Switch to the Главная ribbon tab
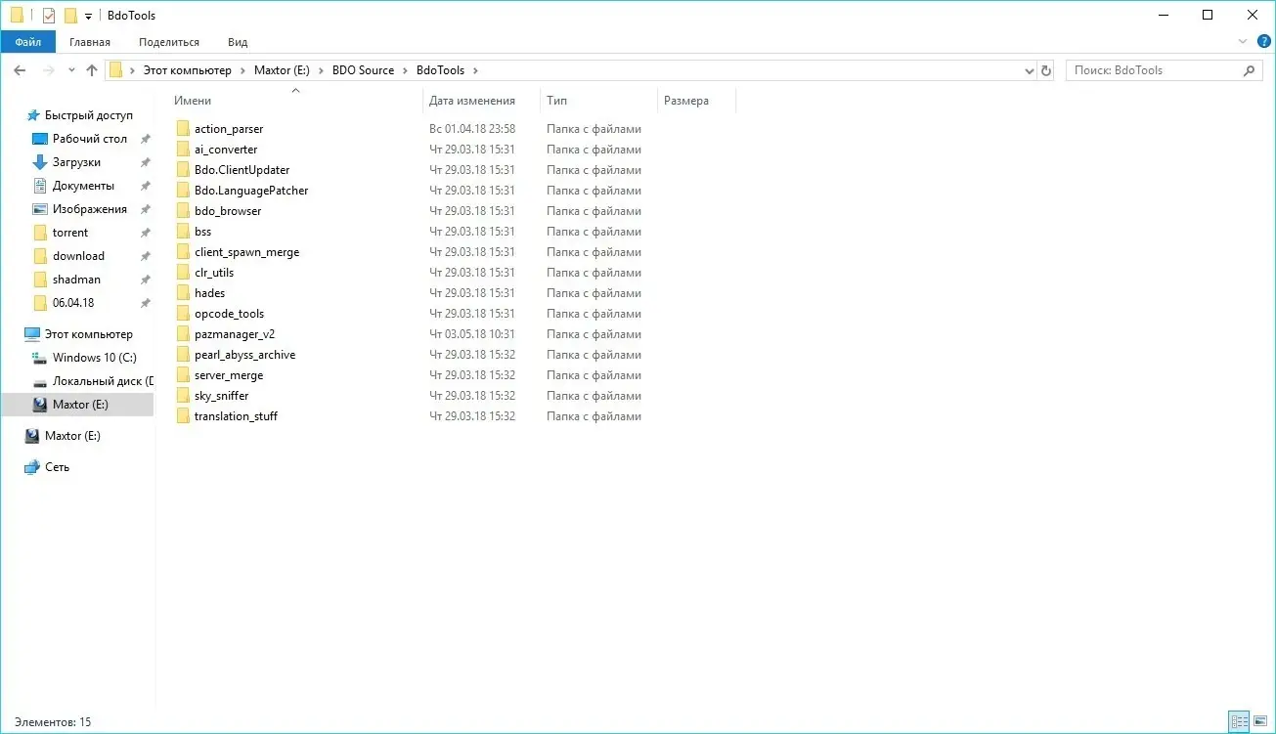1276x734 pixels. click(90, 42)
